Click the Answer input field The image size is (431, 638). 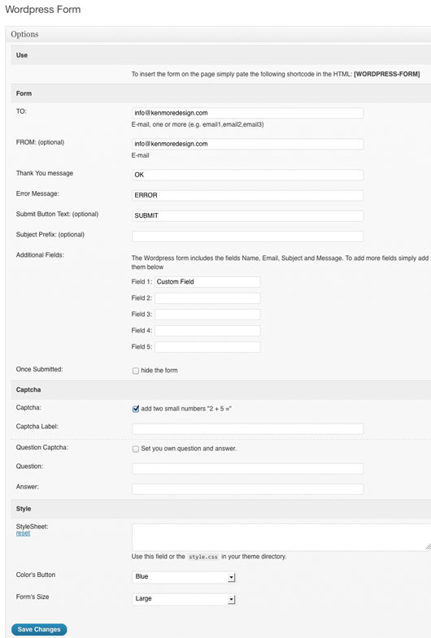[x=247, y=488]
